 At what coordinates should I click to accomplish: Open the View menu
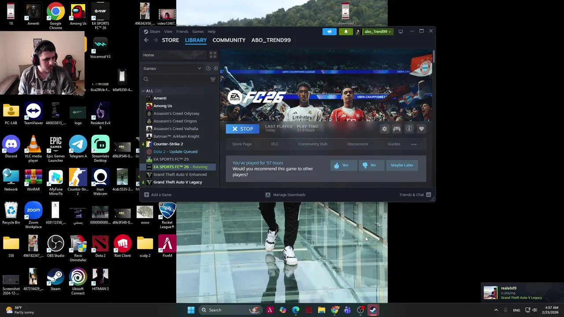[x=168, y=32]
